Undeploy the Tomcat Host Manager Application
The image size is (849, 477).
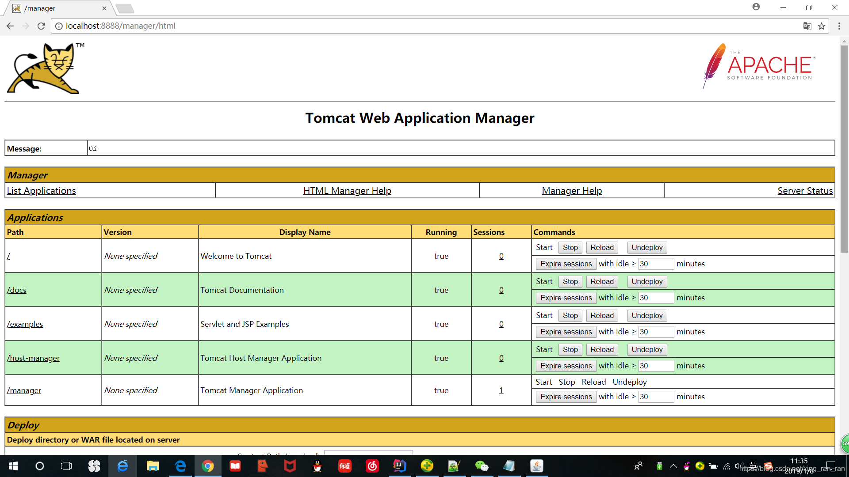(647, 350)
